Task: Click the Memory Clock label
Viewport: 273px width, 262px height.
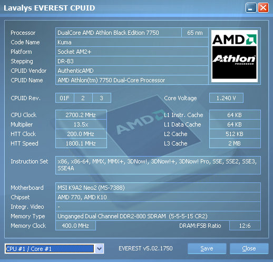Action: tap(28, 226)
